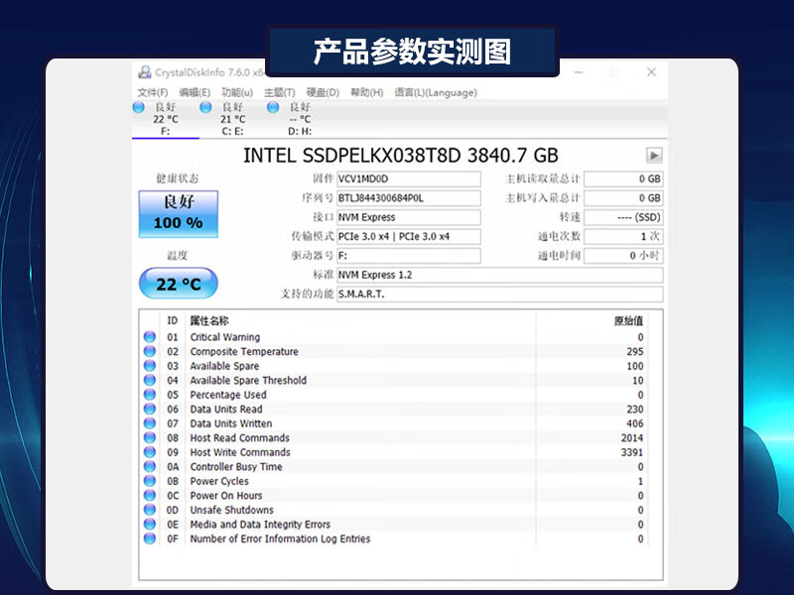Click the standard field NVM Express 1.2
This screenshot has width=794, height=595.
click(x=500, y=275)
